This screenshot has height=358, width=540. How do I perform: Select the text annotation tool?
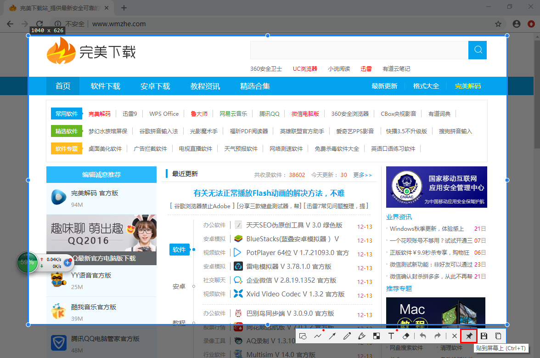pos(391,336)
